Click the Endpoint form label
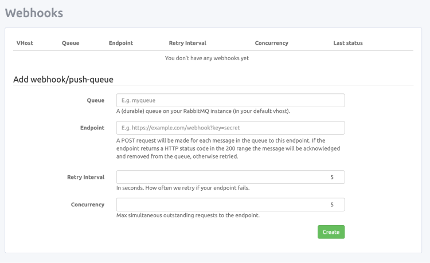Viewport: 430px width, 263px height. [x=92, y=128]
